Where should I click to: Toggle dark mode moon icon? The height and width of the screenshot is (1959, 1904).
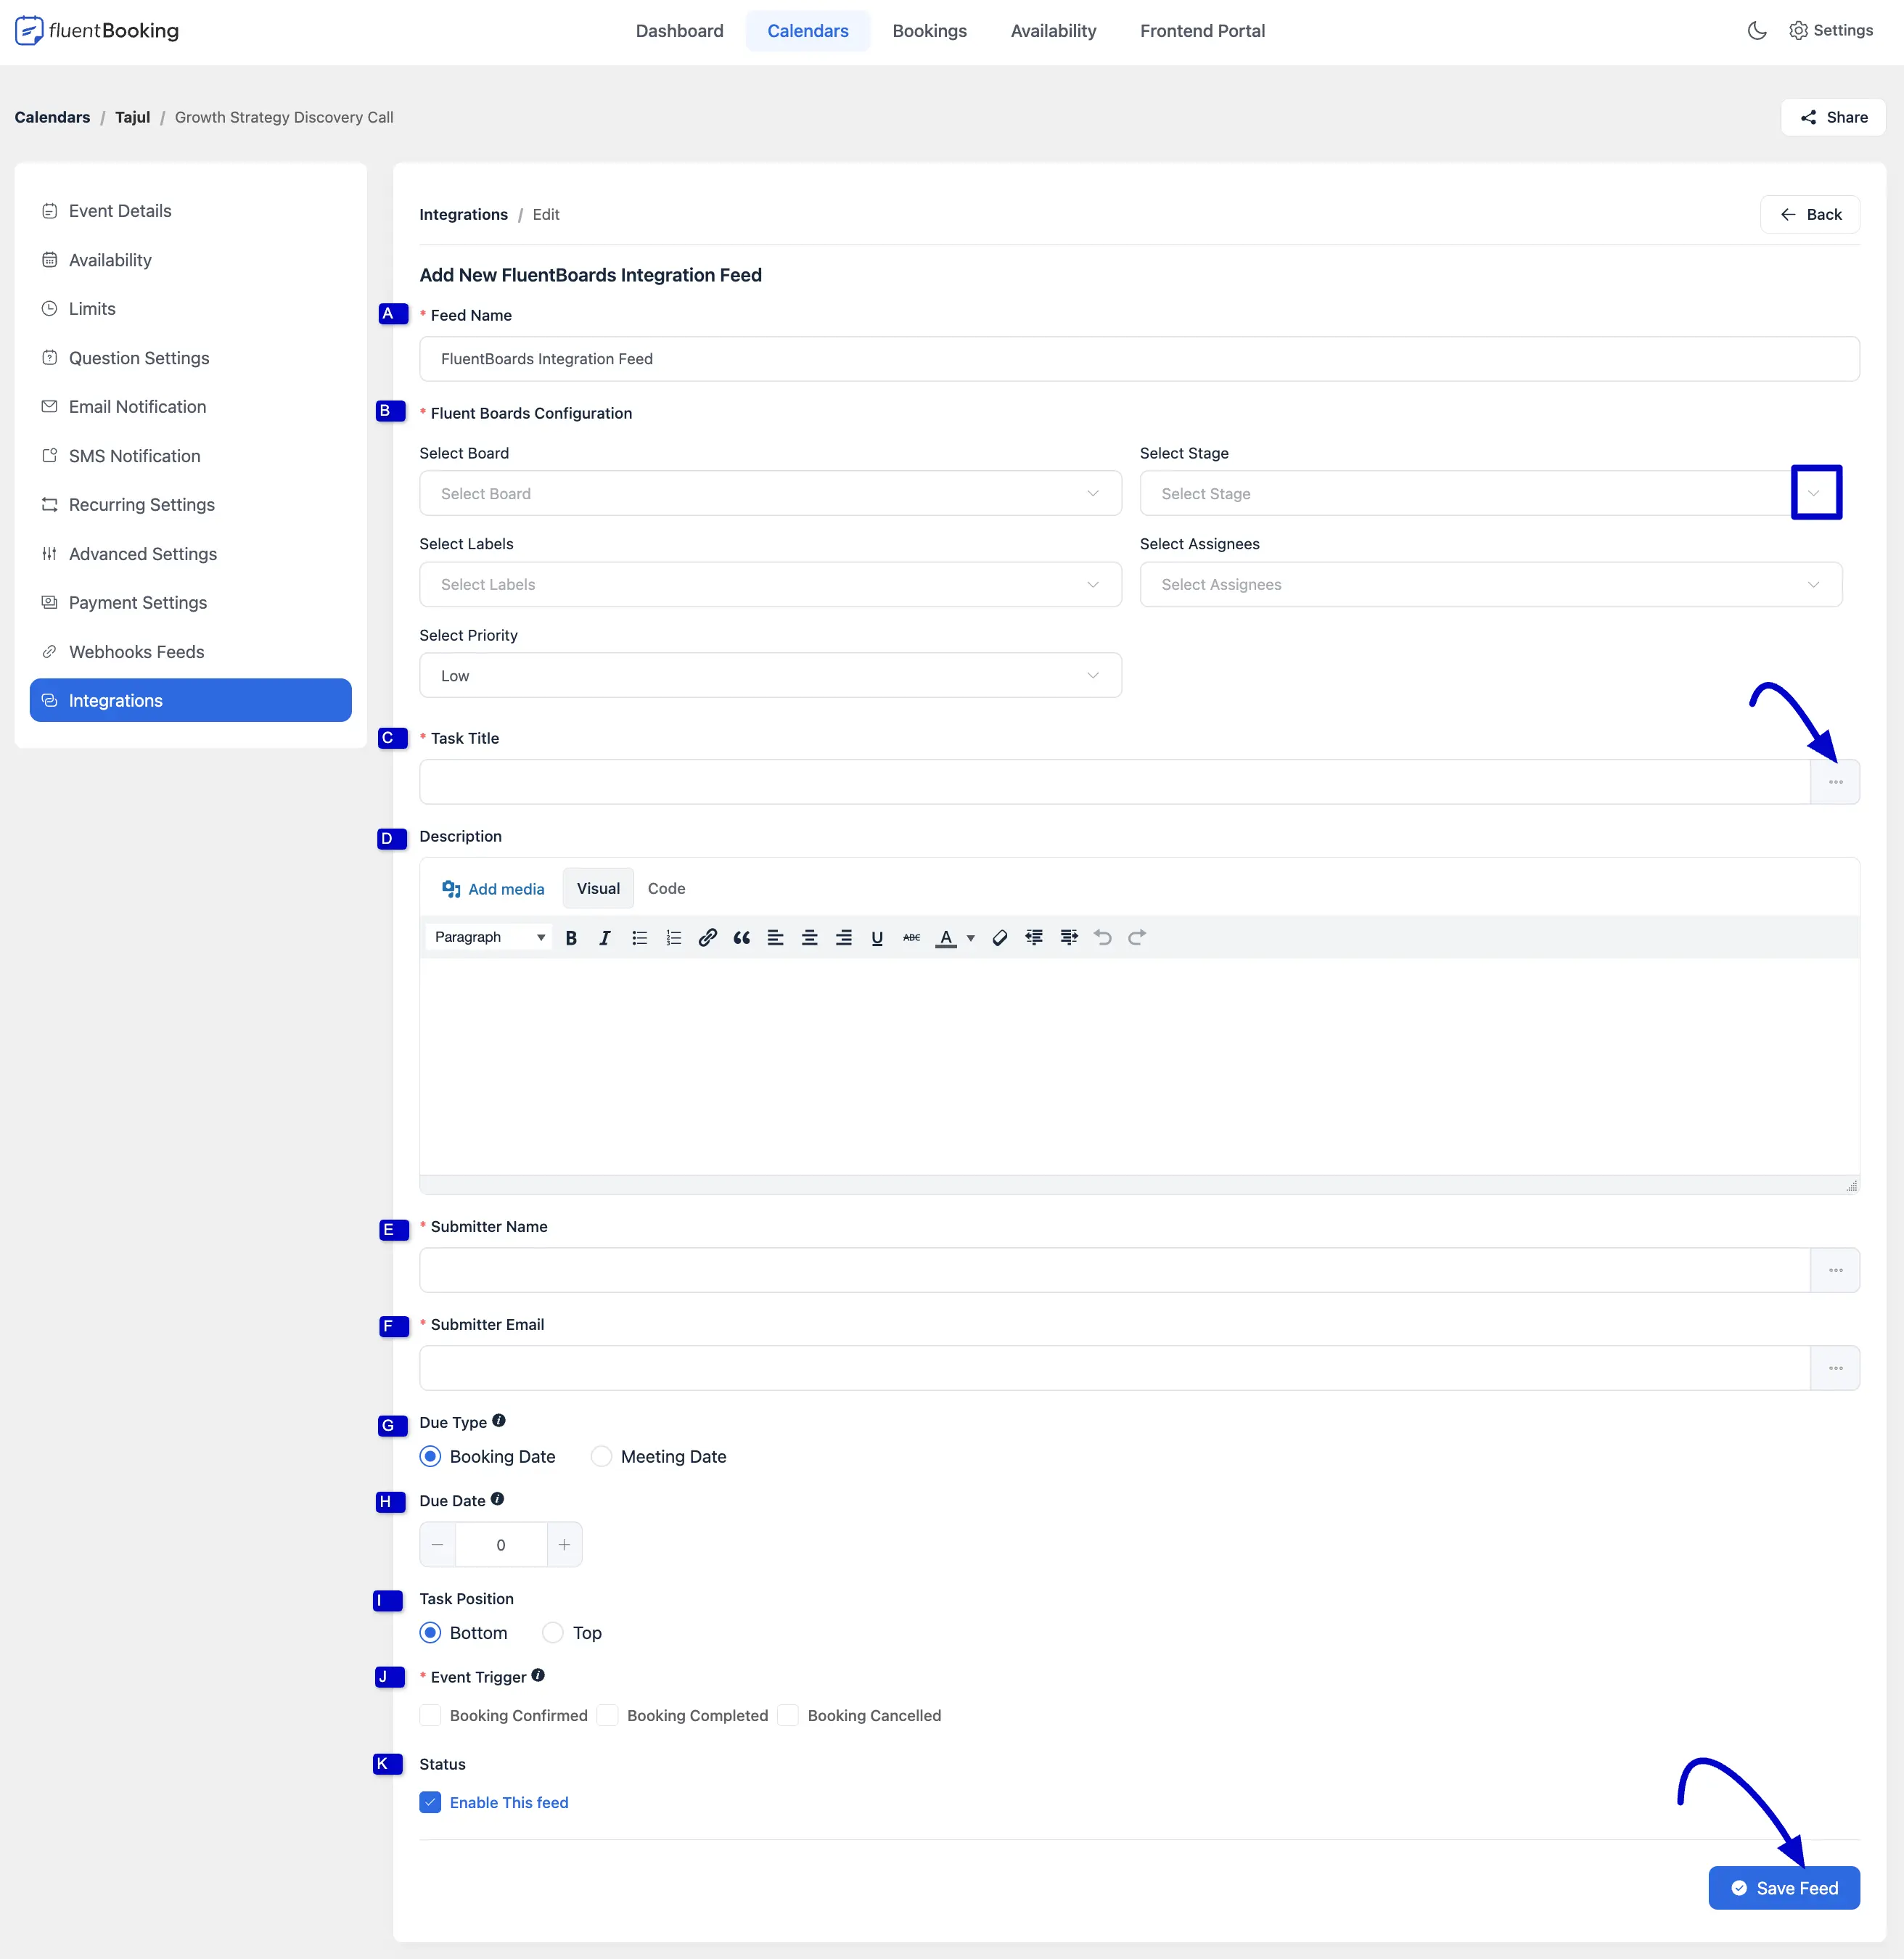coord(1756,31)
